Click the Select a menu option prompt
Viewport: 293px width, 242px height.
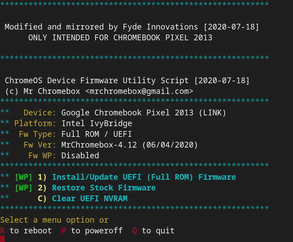tap(54, 220)
